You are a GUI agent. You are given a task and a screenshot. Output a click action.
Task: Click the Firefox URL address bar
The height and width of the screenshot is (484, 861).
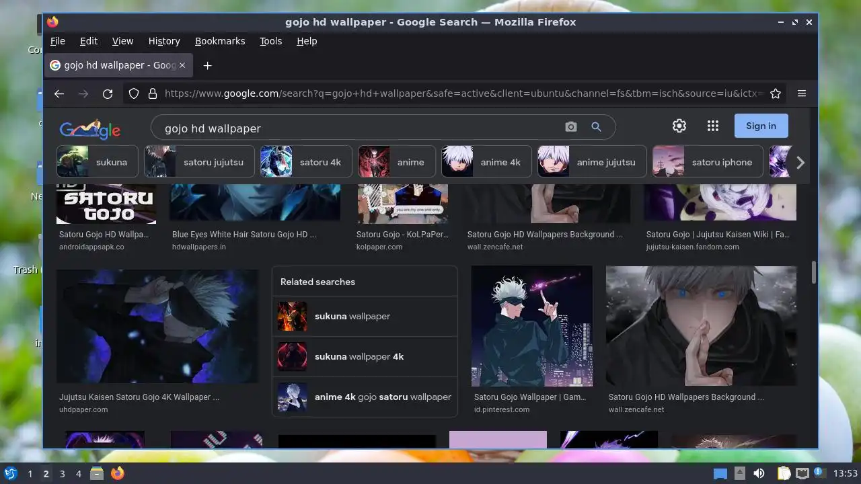click(x=463, y=94)
